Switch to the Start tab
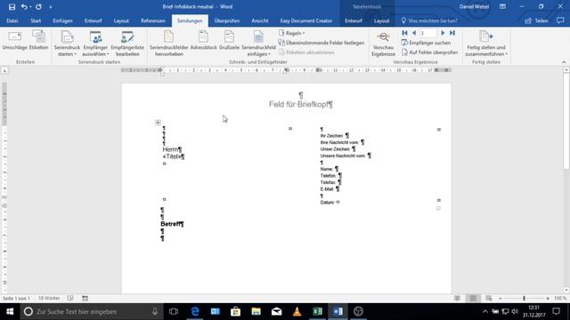The height and width of the screenshot is (320, 570). tap(36, 20)
